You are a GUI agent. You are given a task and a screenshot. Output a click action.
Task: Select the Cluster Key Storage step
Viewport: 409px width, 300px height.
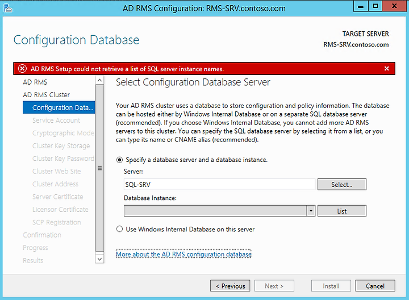[61, 146]
